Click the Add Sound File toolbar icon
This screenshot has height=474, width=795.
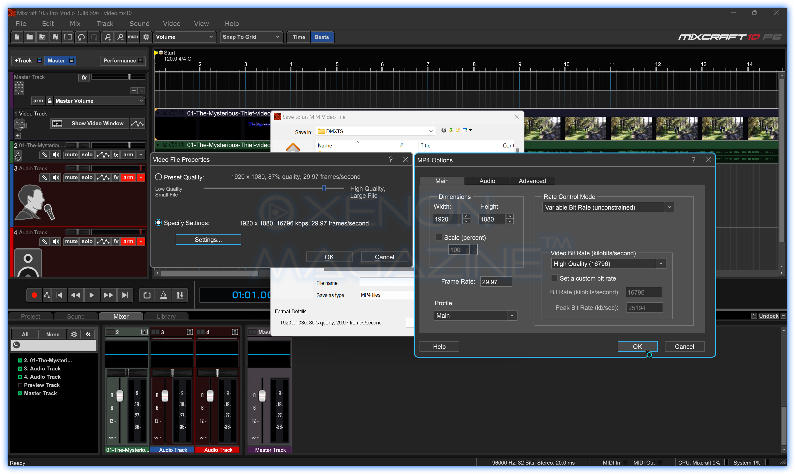42,37
